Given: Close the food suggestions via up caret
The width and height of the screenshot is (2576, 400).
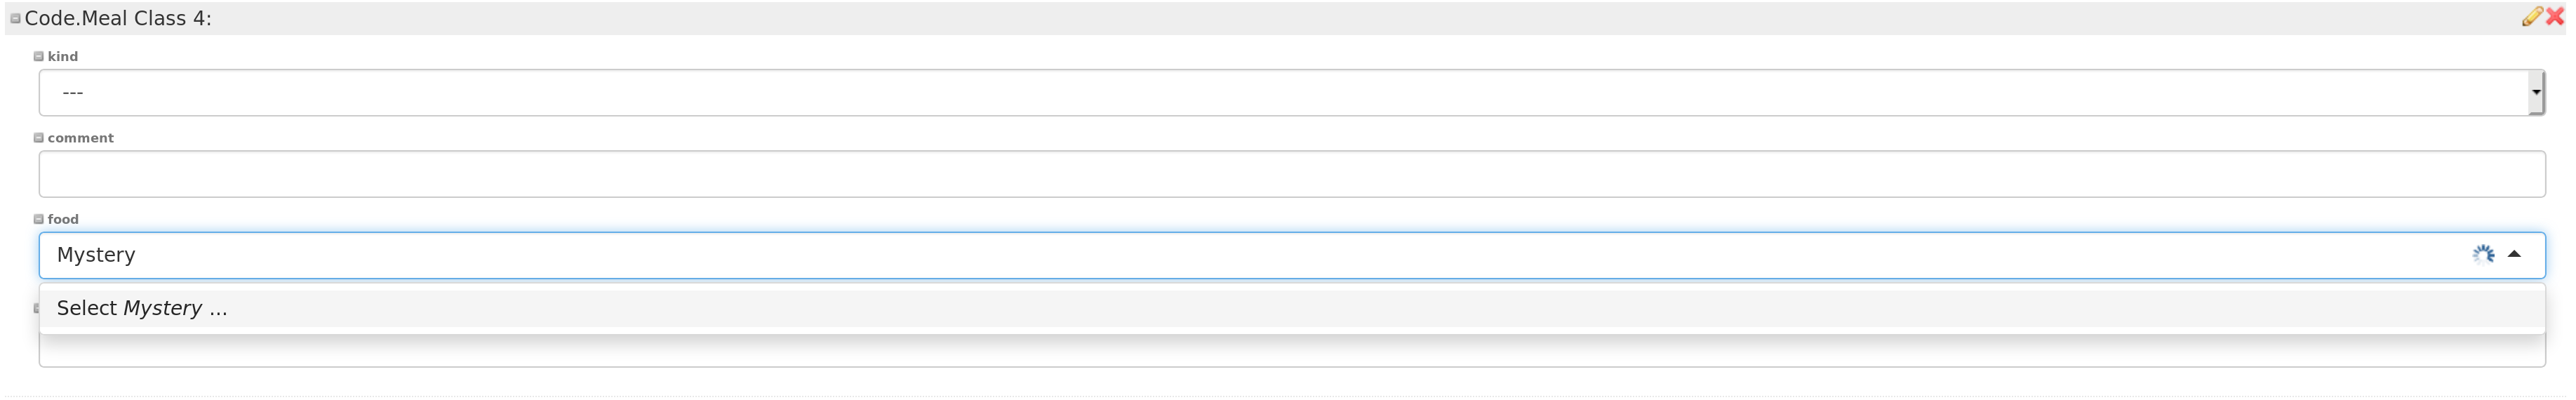Looking at the screenshot, I should point(2514,254).
